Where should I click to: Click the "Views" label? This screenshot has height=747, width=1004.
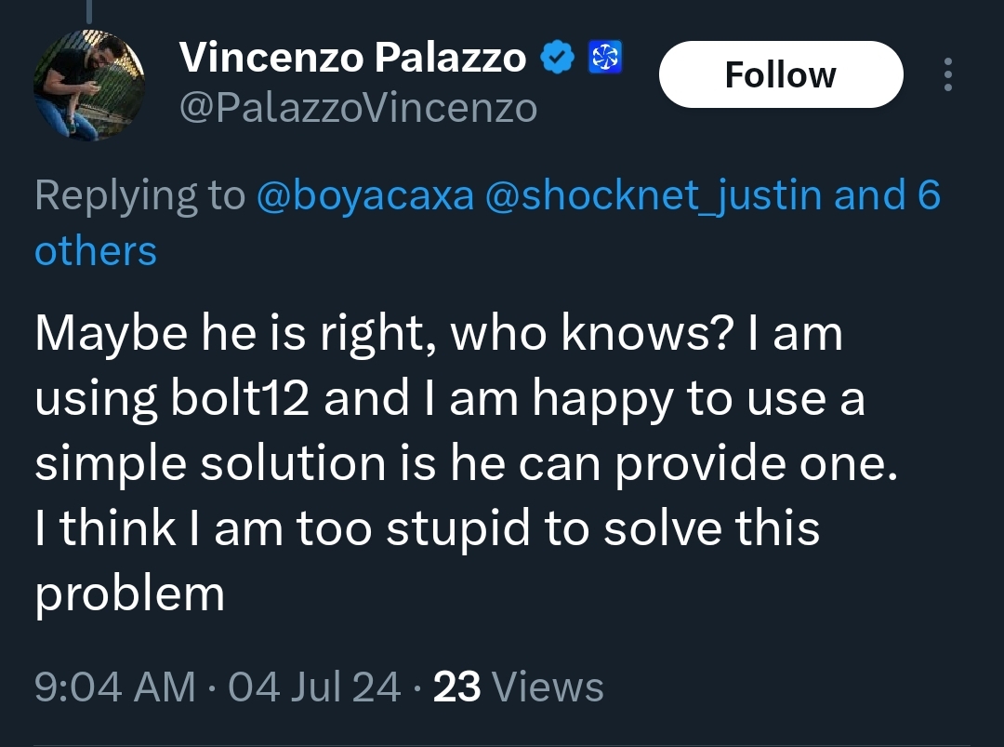[548, 687]
